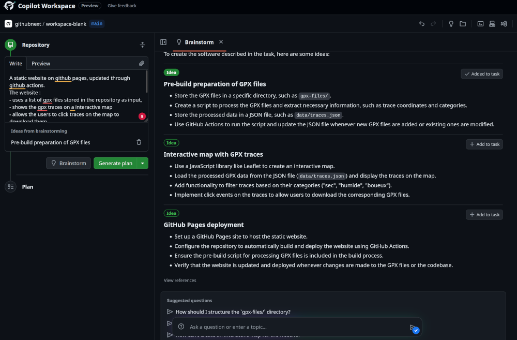Screen dimensions: 517x340
Task: Click the Idea badge above GitHub Pages deployment
Action: click(172, 213)
